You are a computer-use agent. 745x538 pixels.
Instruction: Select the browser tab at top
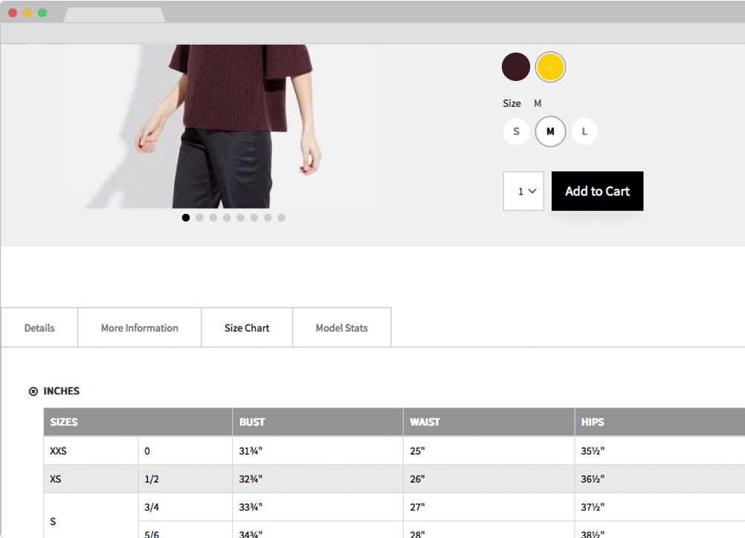pos(114,15)
